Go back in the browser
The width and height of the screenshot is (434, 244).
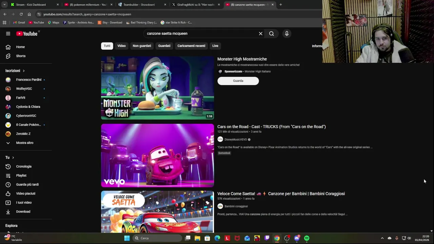[5, 14]
